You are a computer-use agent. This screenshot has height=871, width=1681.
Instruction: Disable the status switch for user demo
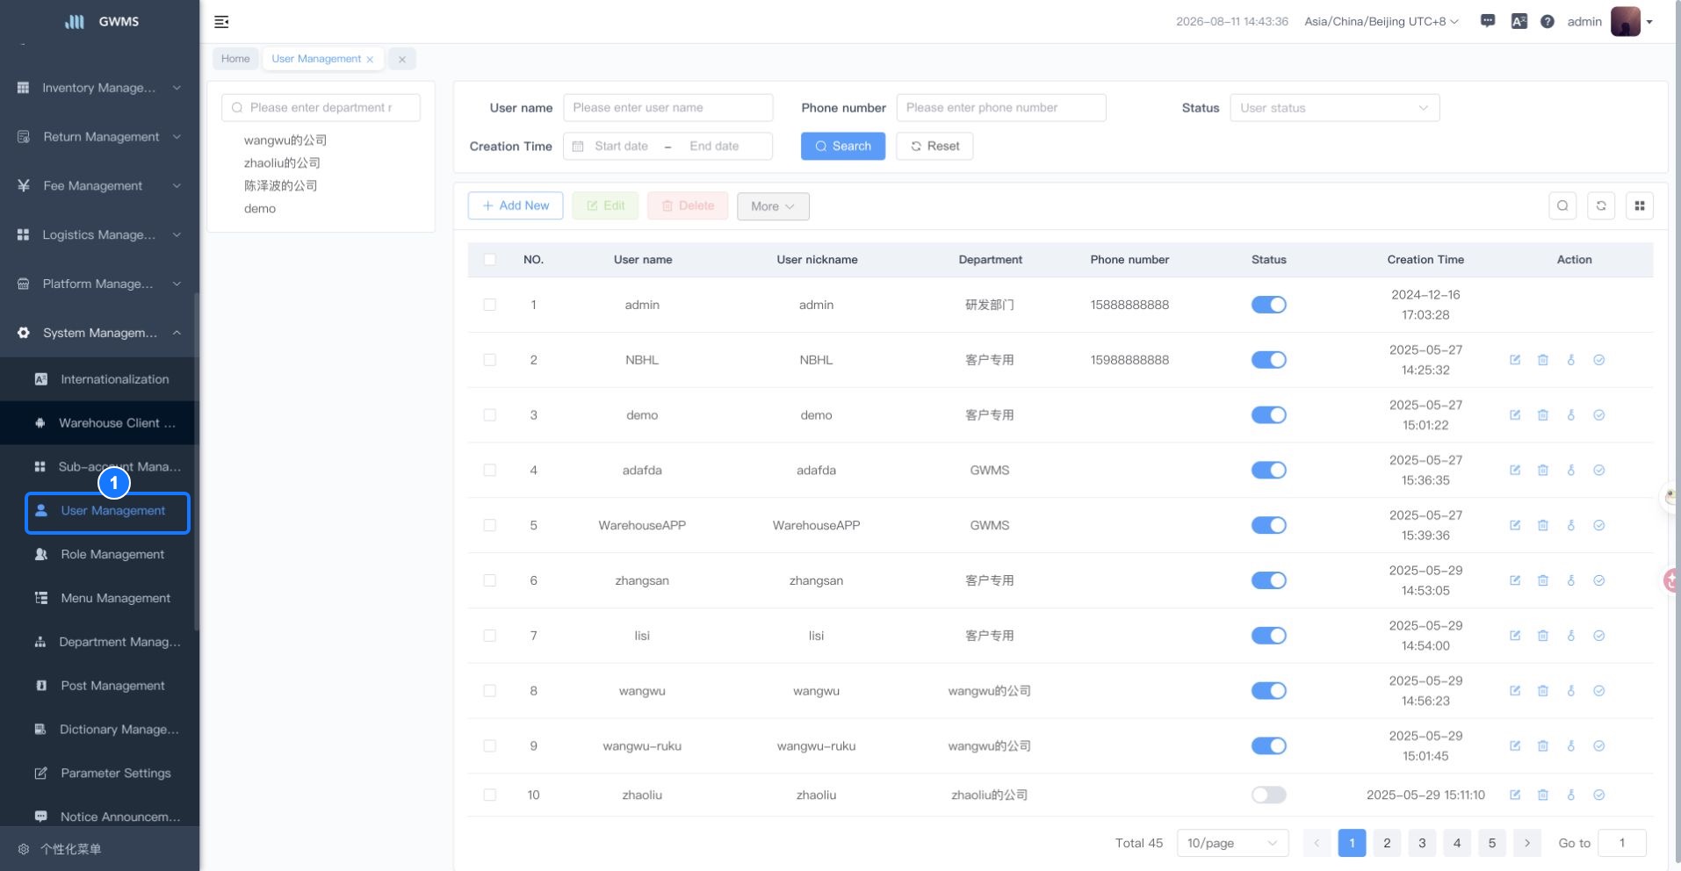point(1269,415)
